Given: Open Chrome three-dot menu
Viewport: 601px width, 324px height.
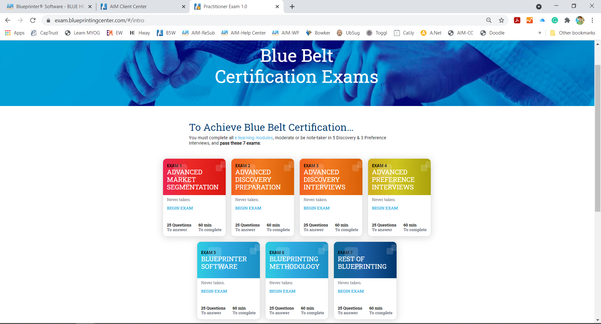Looking at the screenshot, I should tap(592, 20).
